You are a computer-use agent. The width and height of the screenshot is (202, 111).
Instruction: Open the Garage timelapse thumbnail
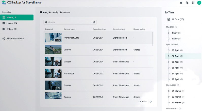(x=53, y=61)
